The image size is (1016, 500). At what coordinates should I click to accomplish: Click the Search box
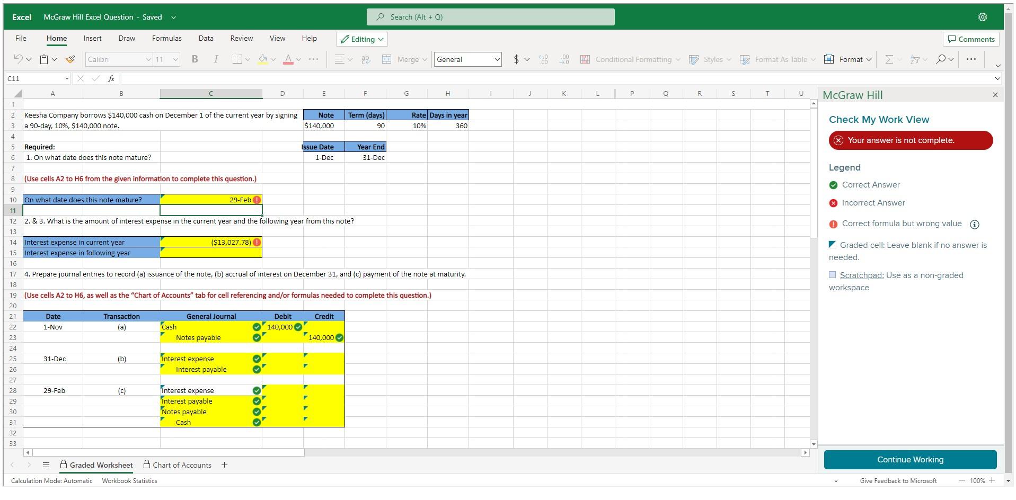[x=491, y=17]
